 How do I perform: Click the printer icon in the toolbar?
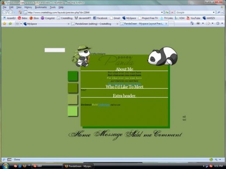[198, 23]
